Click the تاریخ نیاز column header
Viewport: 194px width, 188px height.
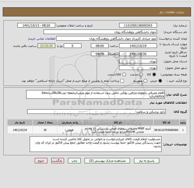point(20,122)
